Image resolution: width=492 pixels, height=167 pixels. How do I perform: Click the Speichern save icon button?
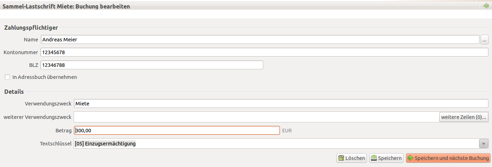click(386, 158)
